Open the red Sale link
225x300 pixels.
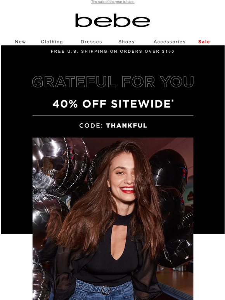pyautogui.click(x=204, y=42)
